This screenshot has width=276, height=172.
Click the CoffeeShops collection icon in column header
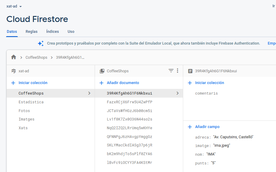tap(102, 71)
